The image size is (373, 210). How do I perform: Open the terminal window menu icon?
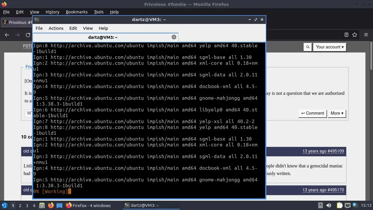(36, 20)
